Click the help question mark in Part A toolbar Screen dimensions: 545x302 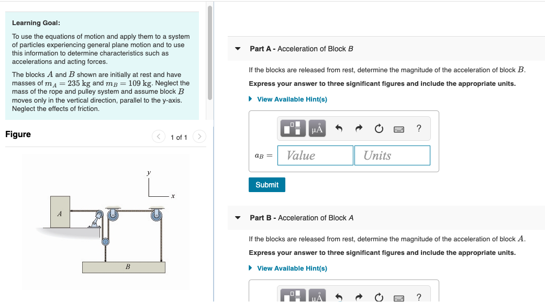point(418,128)
